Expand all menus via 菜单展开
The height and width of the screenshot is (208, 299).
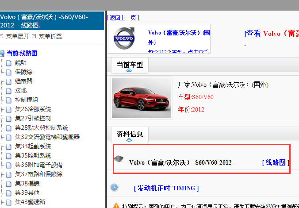tap(18, 36)
